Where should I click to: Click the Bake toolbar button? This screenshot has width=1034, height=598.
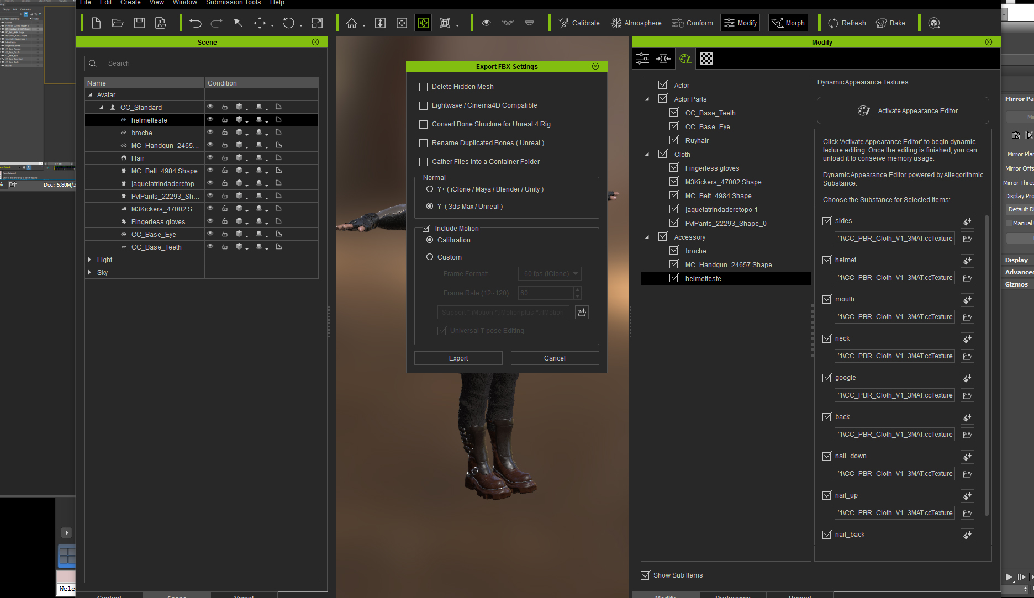click(x=890, y=23)
